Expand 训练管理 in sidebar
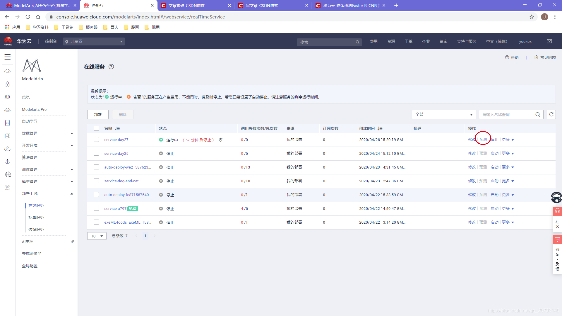The height and width of the screenshot is (316, 562). [x=72, y=170]
